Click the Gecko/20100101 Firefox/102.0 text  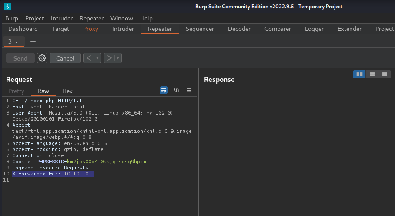(55, 119)
